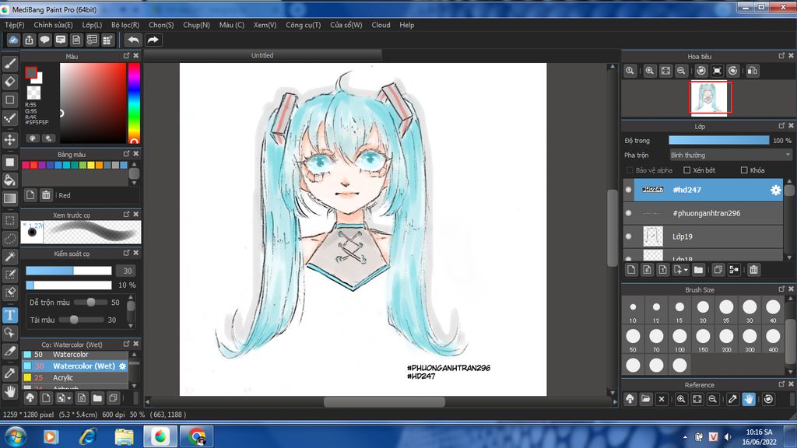The height and width of the screenshot is (448, 797).
Task: Open the Bộ lọc(R) menu
Action: pos(125,25)
